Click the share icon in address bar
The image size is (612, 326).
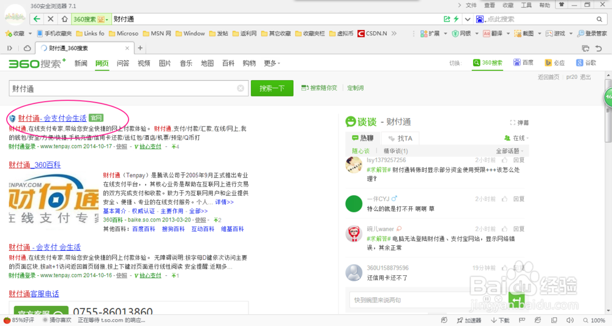[x=447, y=19]
